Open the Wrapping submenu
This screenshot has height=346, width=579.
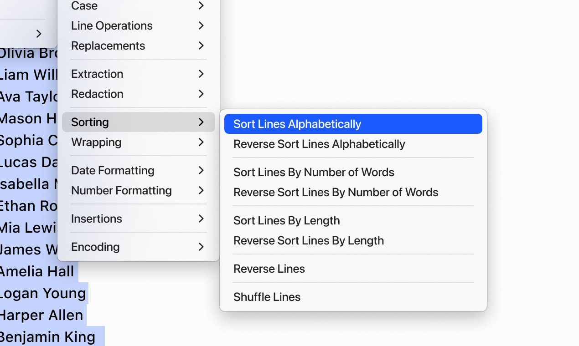pos(139,142)
